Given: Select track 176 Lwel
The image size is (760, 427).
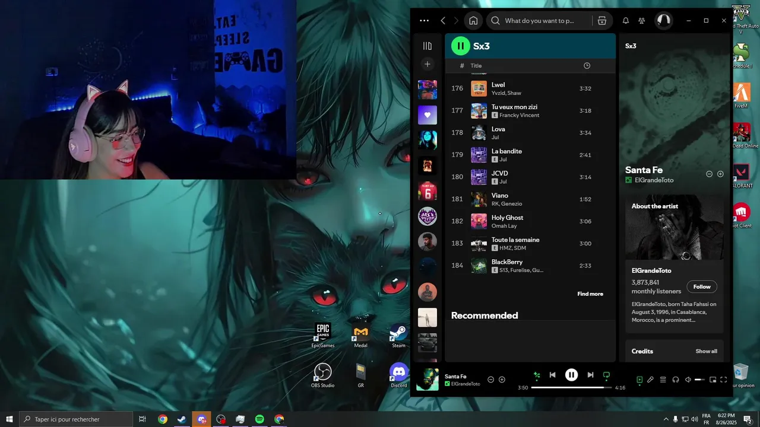Looking at the screenshot, I should (530, 88).
